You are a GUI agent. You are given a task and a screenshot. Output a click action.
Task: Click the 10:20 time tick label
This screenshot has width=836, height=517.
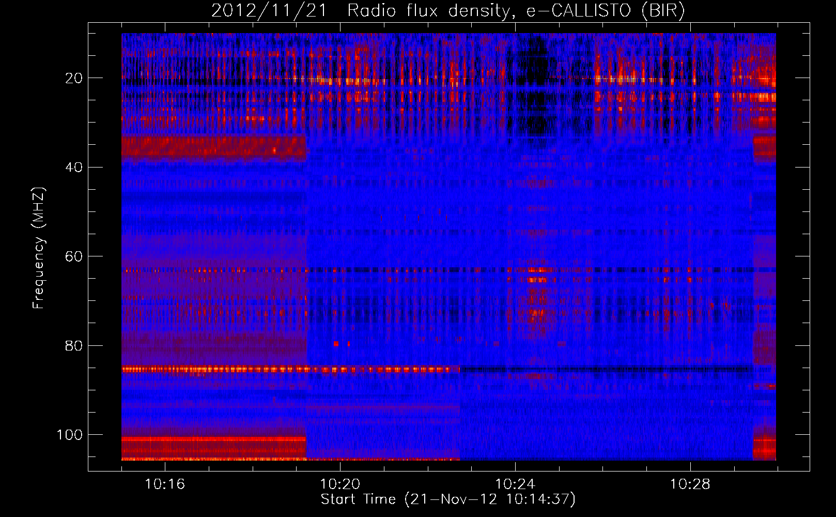[340, 484]
